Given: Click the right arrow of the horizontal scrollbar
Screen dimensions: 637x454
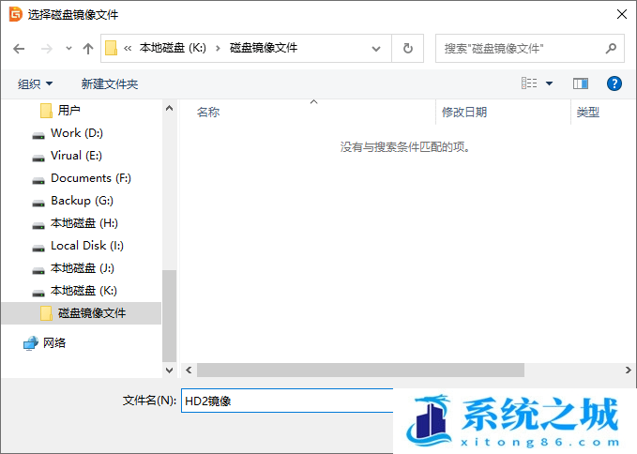Looking at the screenshot, I should tap(628, 370).
